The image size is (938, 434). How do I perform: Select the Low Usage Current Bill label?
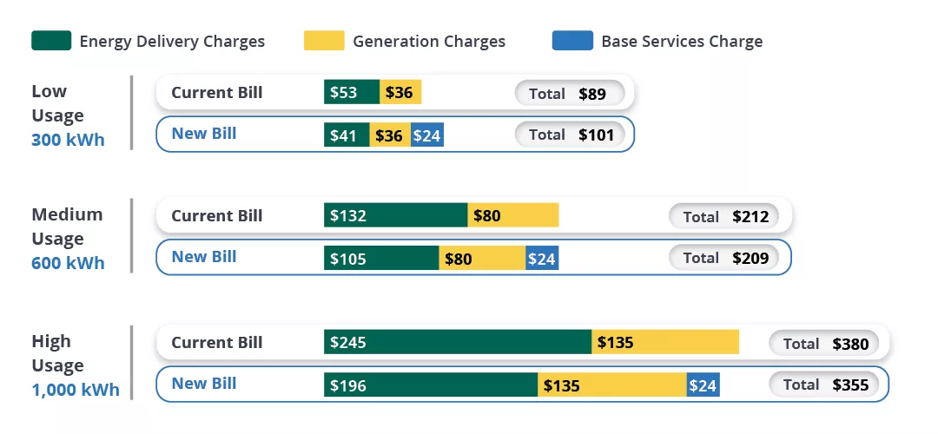click(216, 93)
